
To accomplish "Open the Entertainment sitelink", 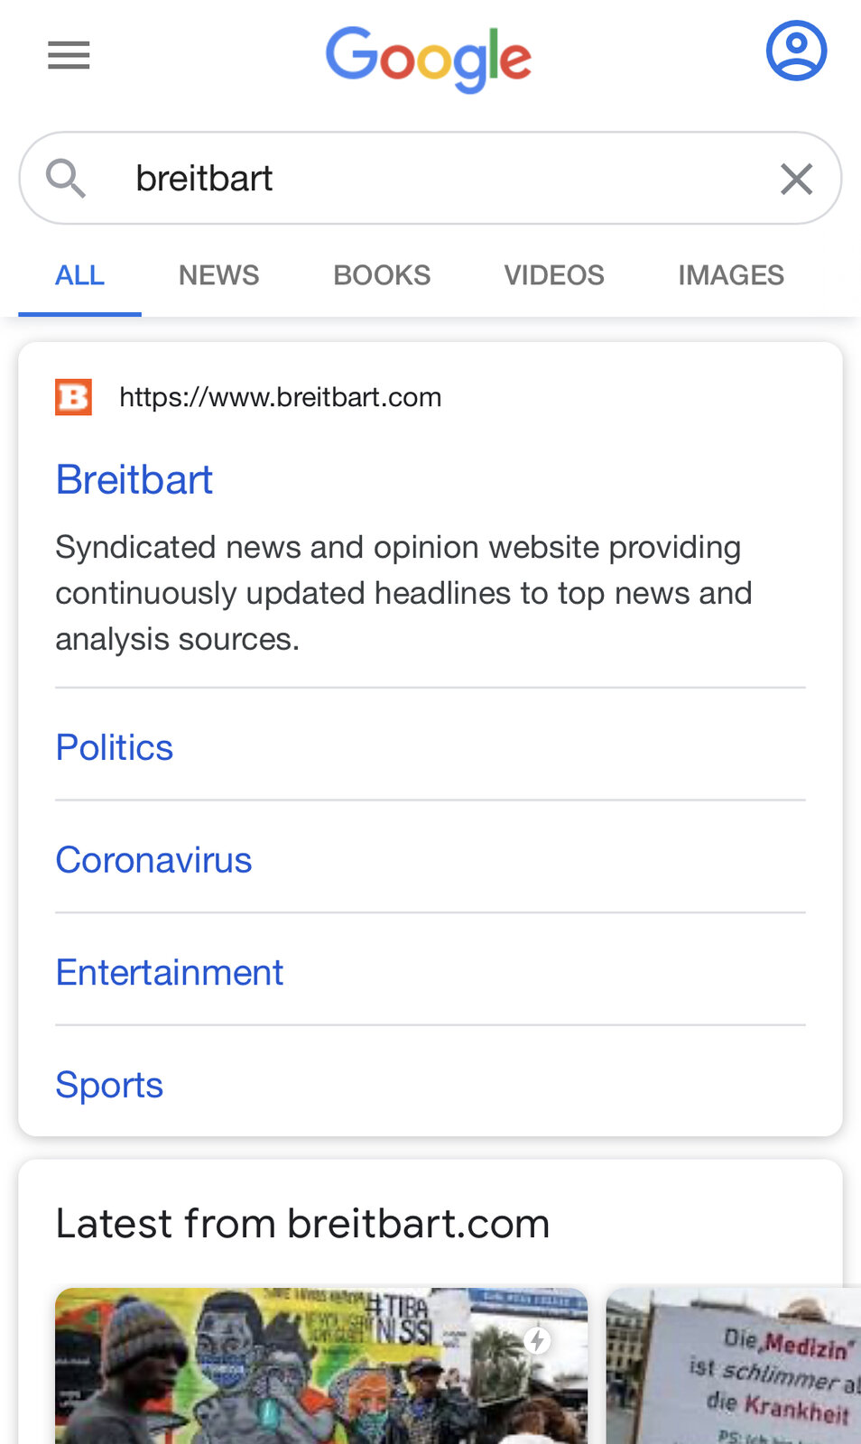I will coord(170,972).
